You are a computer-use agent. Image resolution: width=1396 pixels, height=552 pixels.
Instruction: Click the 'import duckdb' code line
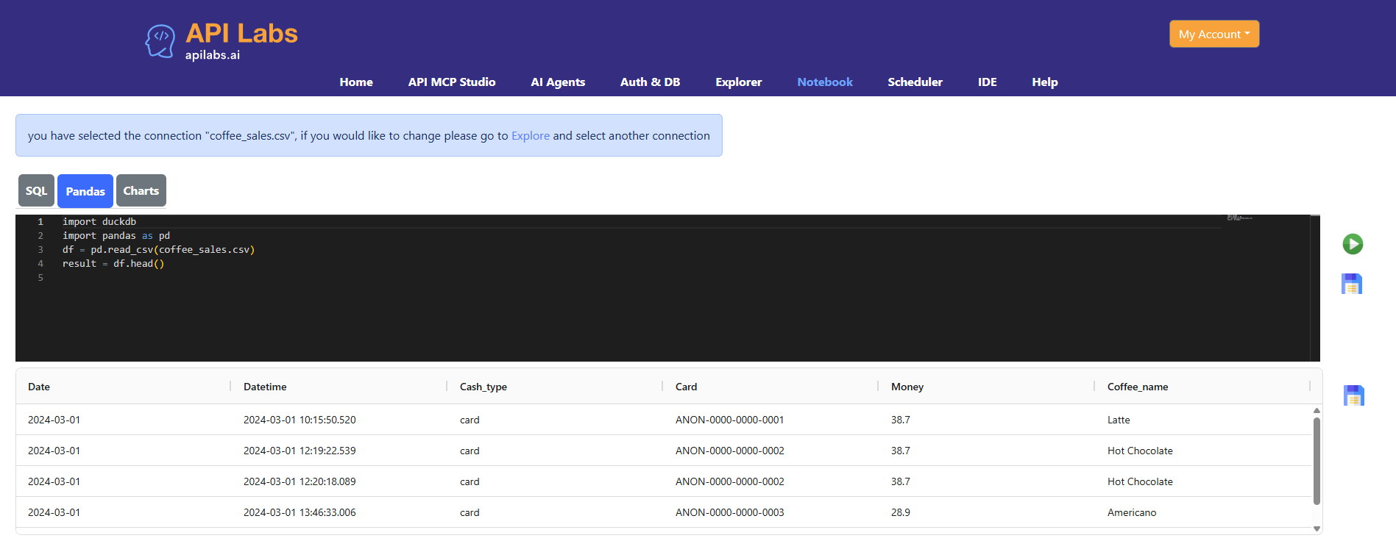[99, 222]
